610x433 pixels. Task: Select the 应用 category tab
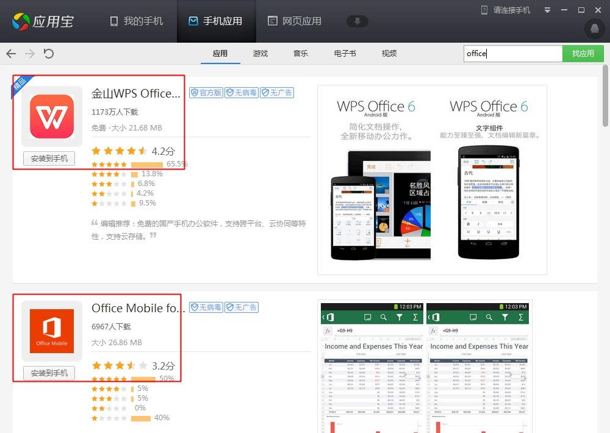[x=220, y=54]
